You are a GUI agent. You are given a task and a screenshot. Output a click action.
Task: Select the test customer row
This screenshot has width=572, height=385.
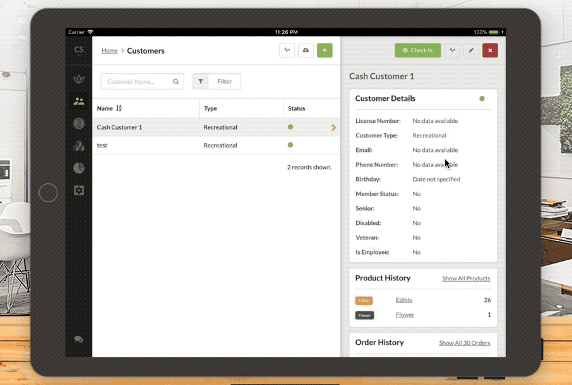(216, 145)
